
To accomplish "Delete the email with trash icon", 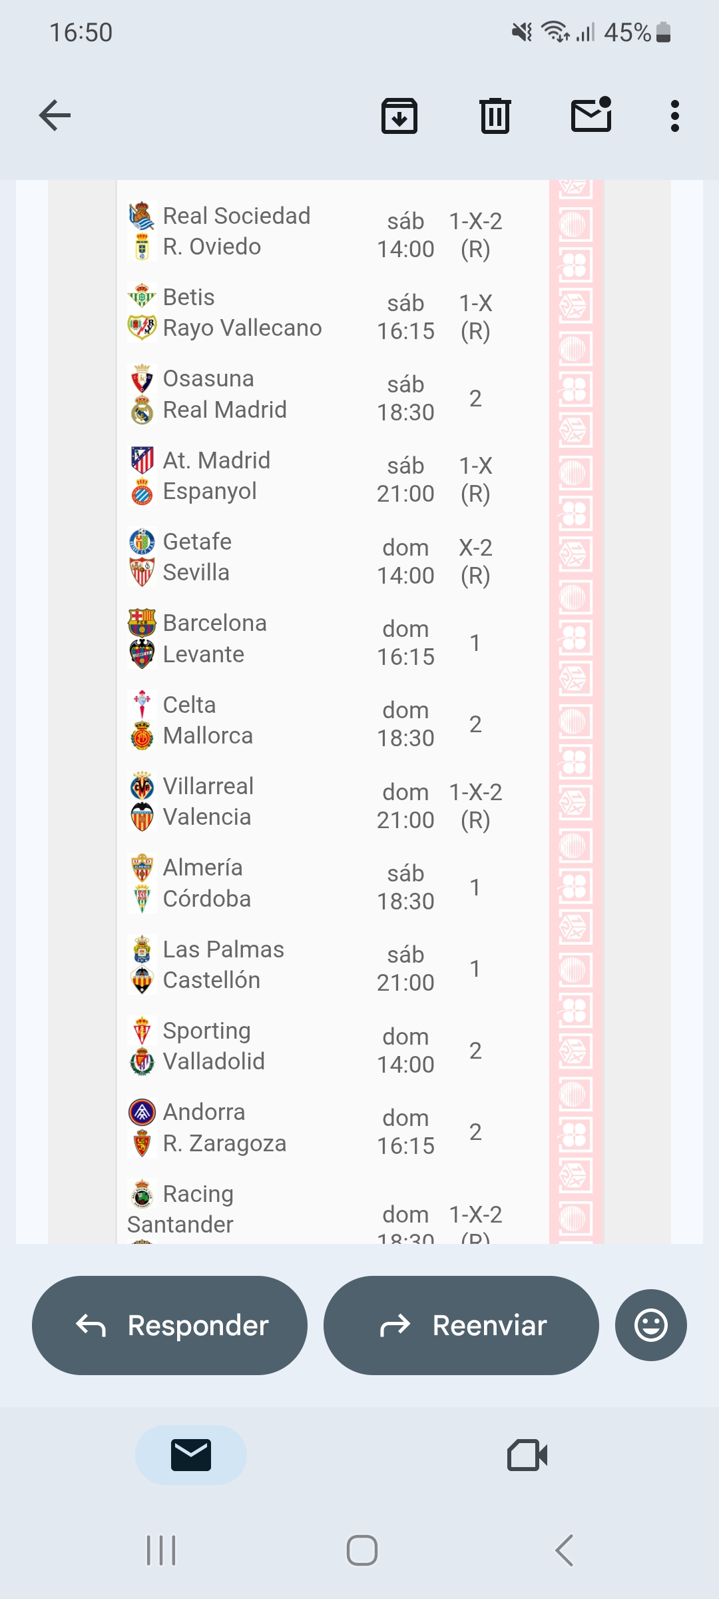I will [x=495, y=116].
